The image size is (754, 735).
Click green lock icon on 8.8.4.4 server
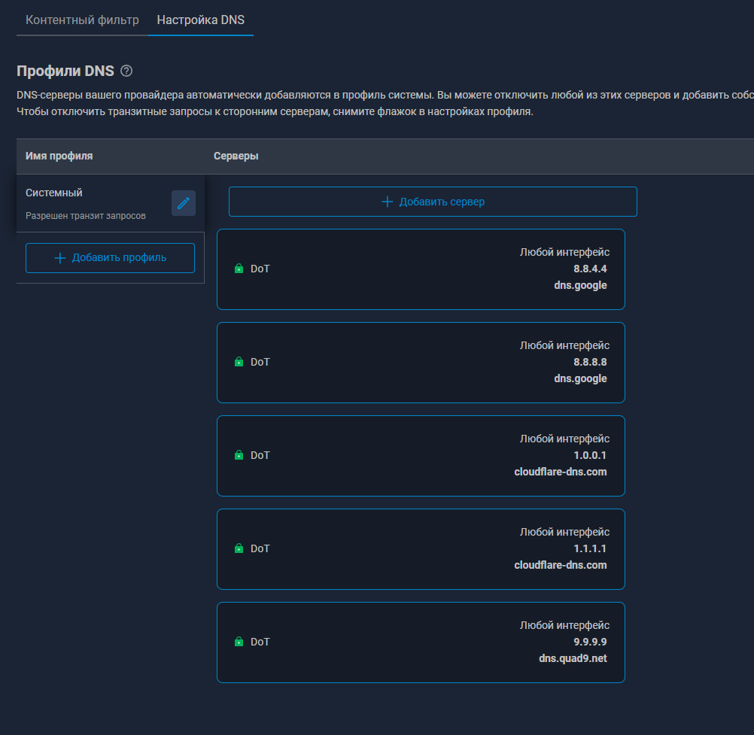pos(239,269)
